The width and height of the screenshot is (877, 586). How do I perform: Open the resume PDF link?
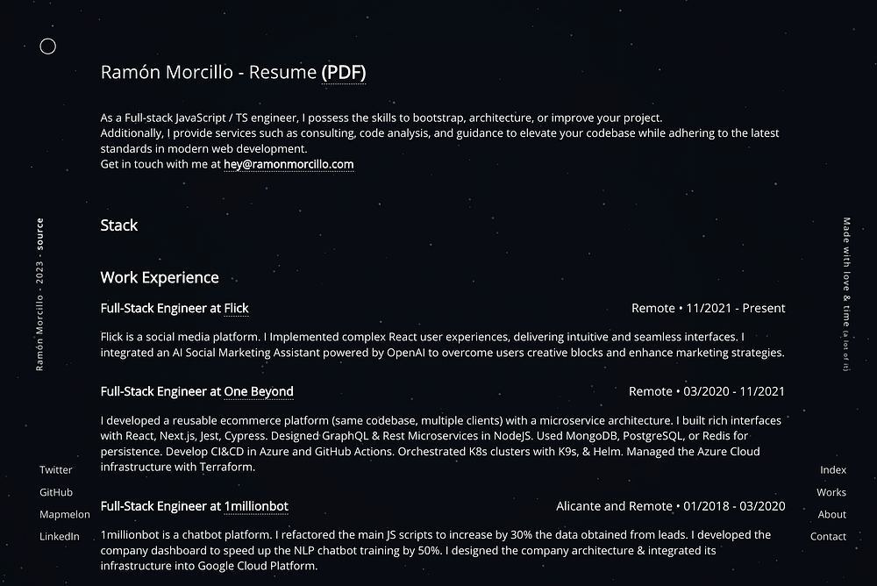click(343, 73)
